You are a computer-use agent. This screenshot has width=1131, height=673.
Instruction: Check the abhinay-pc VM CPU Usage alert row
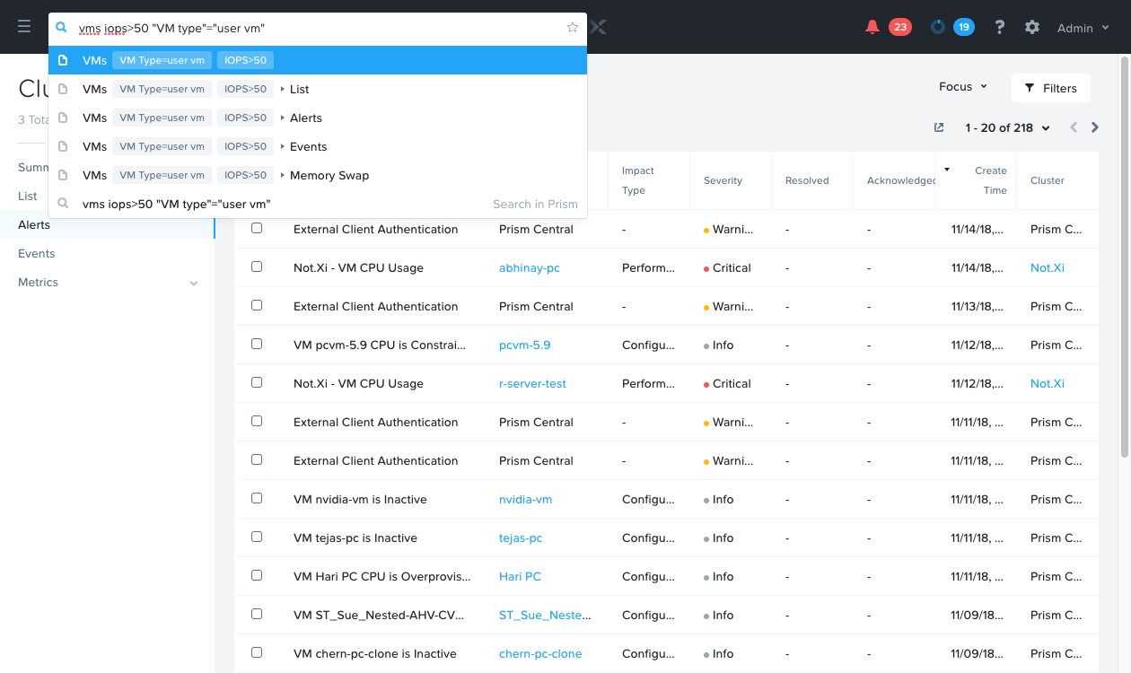(x=257, y=267)
